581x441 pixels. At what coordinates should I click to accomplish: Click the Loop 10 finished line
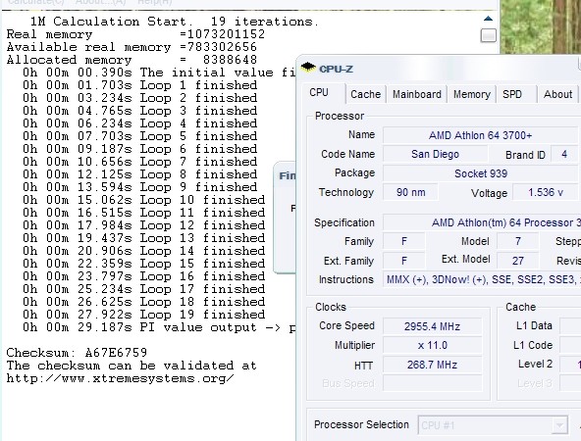(x=143, y=200)
